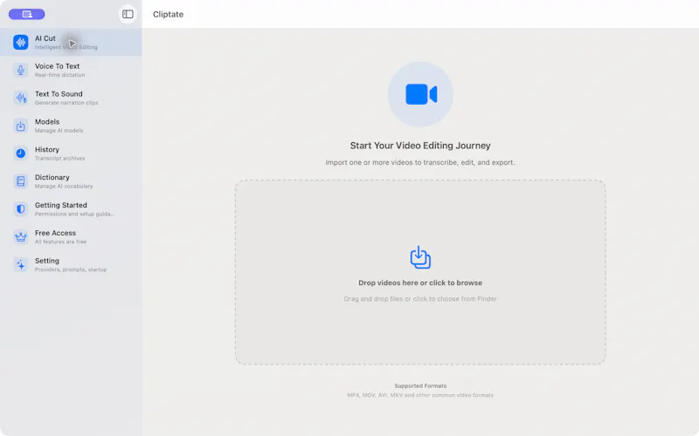Screen dimensions: 699x436
Task: Click 'Providers, prompts, startup' subtitle
Action: point(71,269)
